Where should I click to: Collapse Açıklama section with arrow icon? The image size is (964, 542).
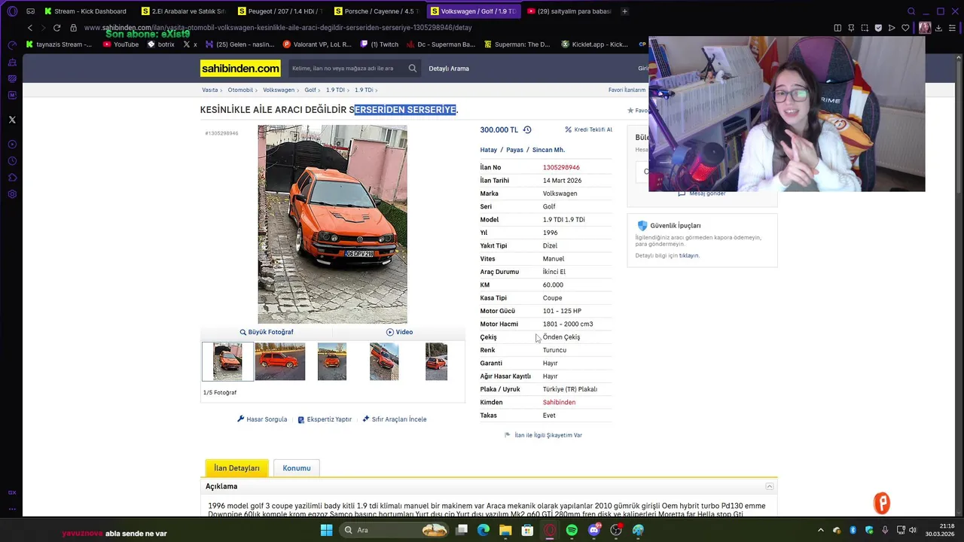pyautogui.click(x=769, y=486)
